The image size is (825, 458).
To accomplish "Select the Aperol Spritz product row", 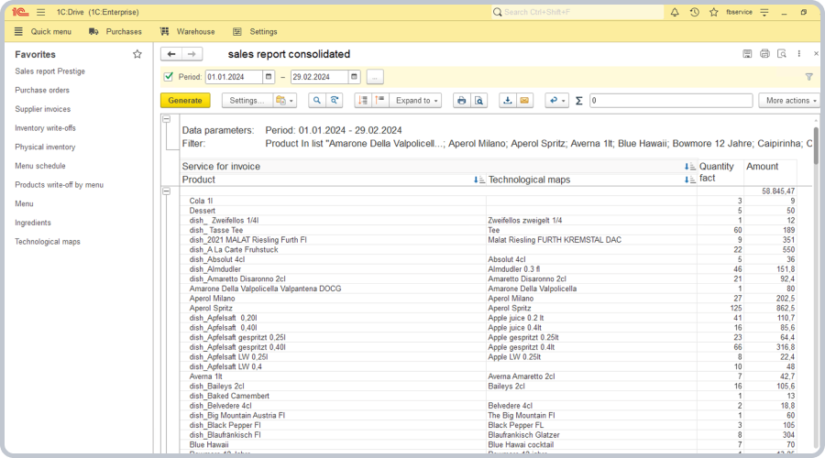I will (x=333, y=308).
